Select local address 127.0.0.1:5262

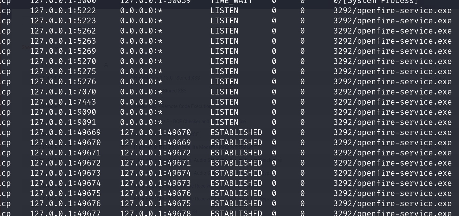63,31
